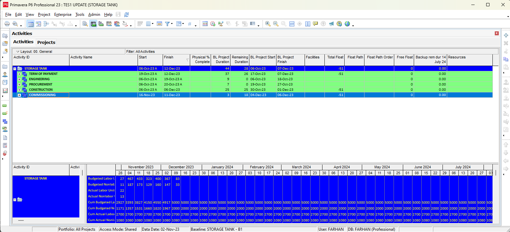510x232 pixels.
Task: Click the Timescale toolbar icon
Action: (x=159, y=24)
